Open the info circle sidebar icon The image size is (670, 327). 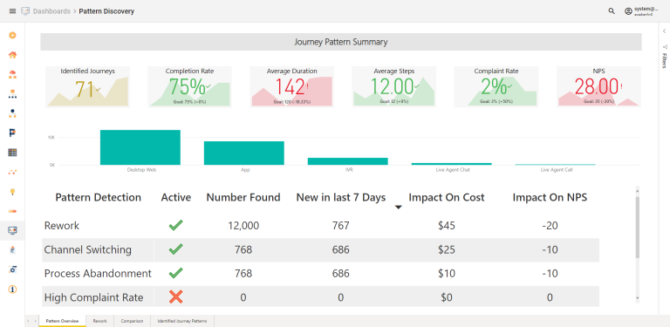12,290
